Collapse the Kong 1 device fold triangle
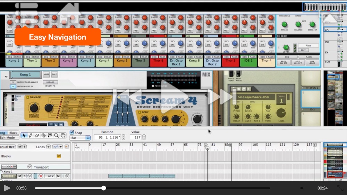The image size is (347, 195). pos(6,77)
